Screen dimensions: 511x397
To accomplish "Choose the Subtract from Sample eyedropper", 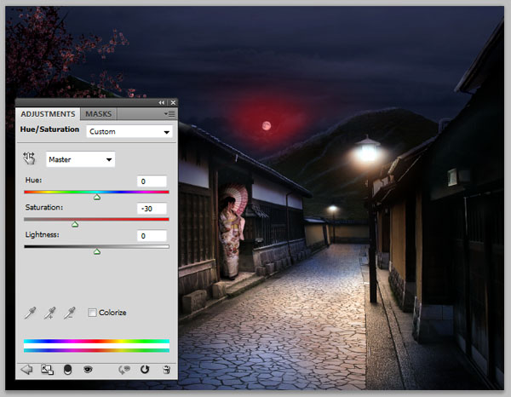I will pyautogui.click(x=70, y=313).
